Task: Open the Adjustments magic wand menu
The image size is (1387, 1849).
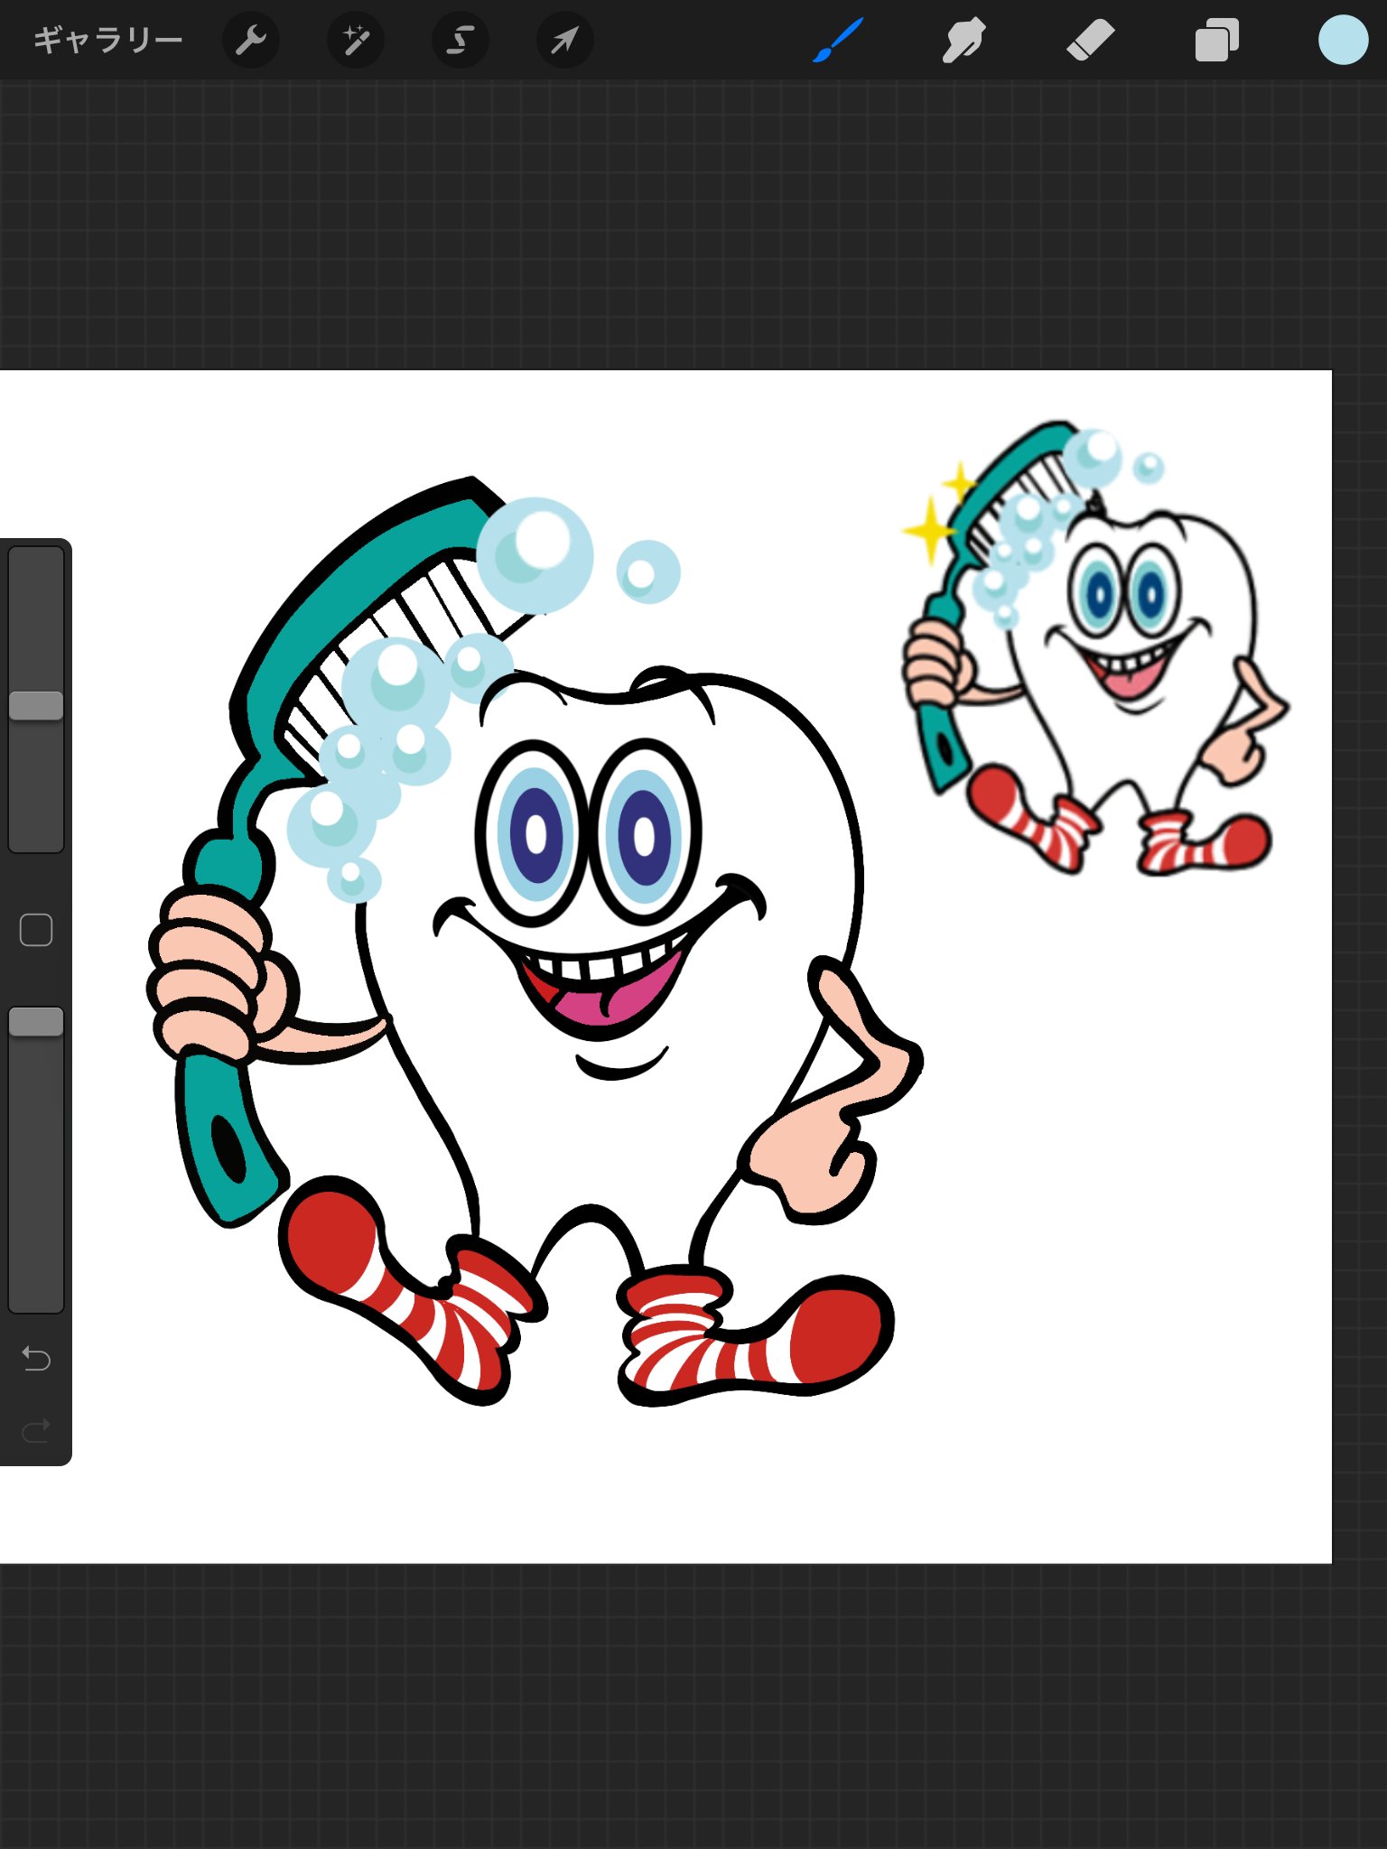Action: tap(356, 41)
